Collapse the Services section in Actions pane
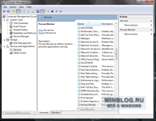This screenshot has width=156, height=121. (x=151, y=21)
